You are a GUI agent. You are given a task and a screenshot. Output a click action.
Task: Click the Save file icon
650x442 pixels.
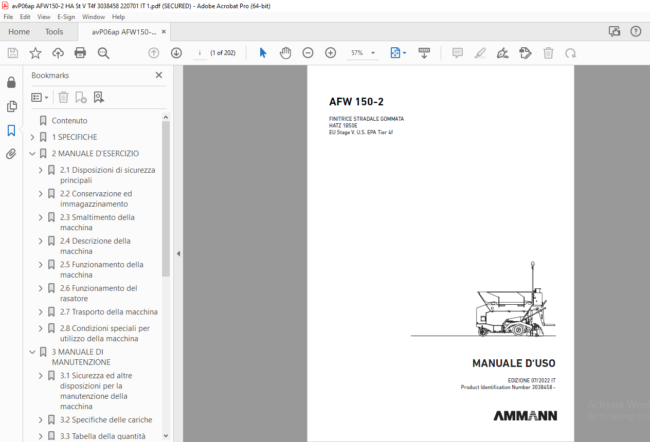pos(13,53)
